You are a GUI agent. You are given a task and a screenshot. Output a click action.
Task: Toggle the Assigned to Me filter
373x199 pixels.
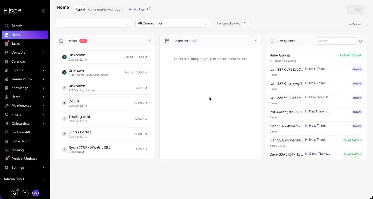pyautogui.click(x=228, y=24)
